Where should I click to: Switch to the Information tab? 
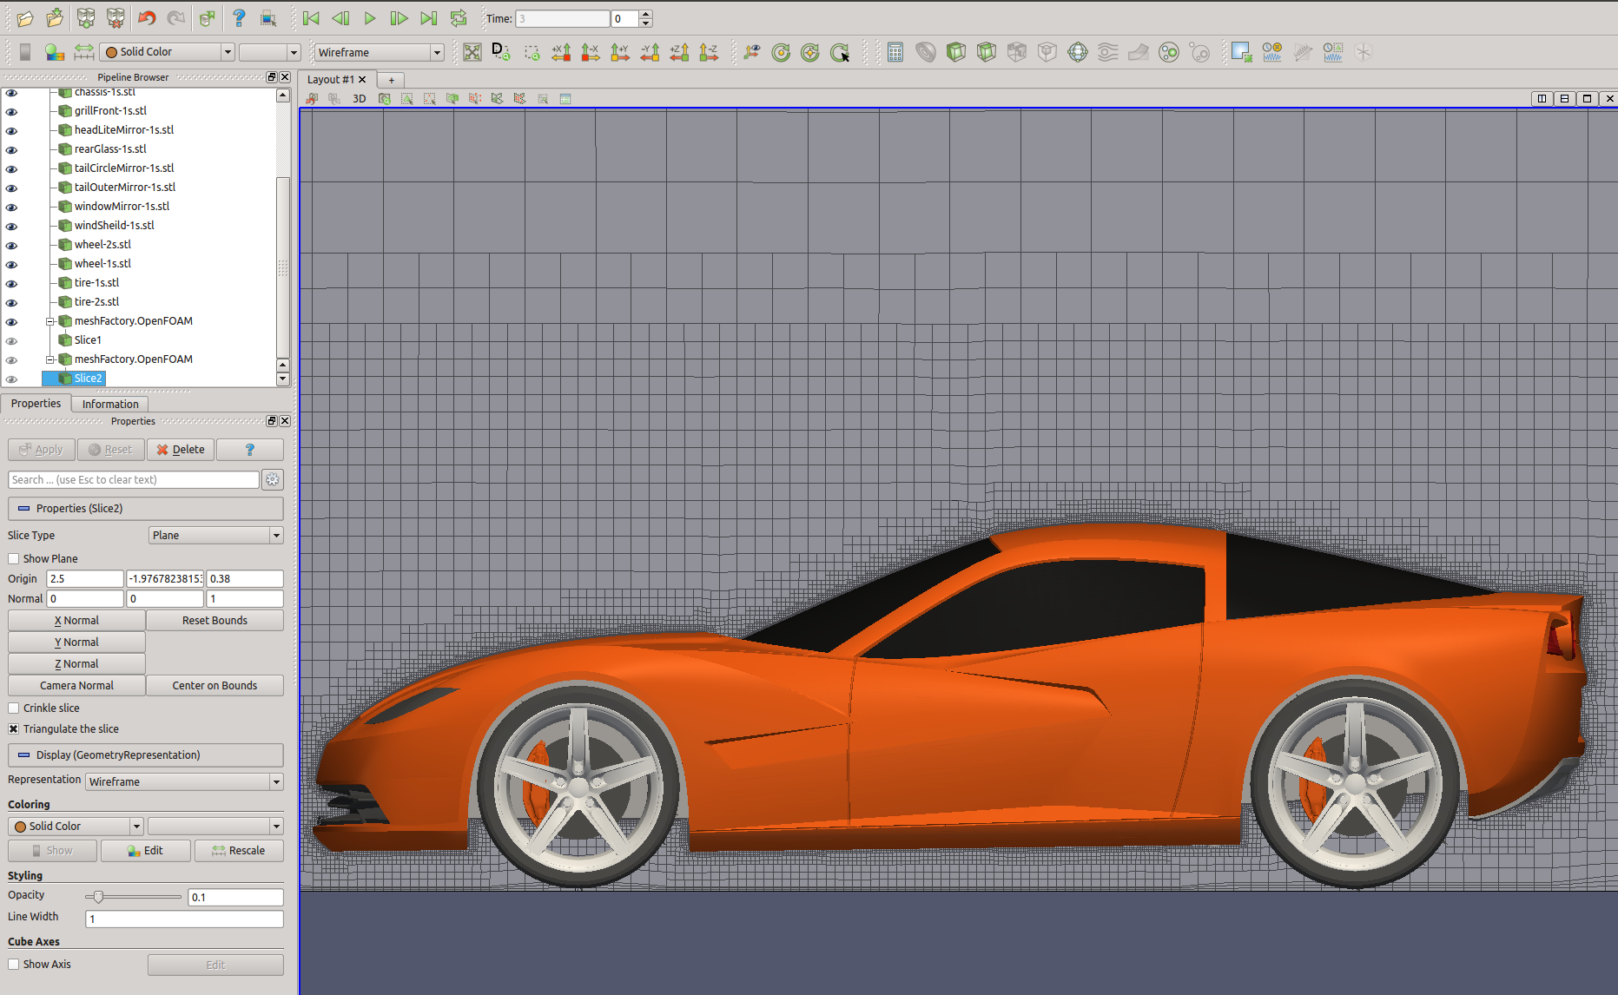pos(110,404)
